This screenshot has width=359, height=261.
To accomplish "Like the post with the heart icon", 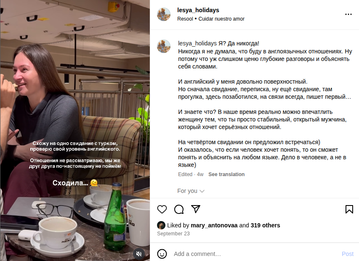I will point(162,209).
